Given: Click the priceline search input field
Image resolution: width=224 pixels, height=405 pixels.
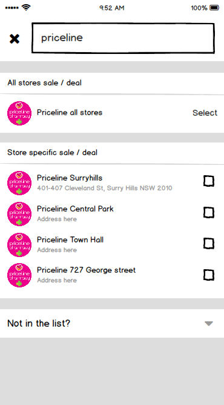Looking at the screenshot, I should click(x=123, y=38).
